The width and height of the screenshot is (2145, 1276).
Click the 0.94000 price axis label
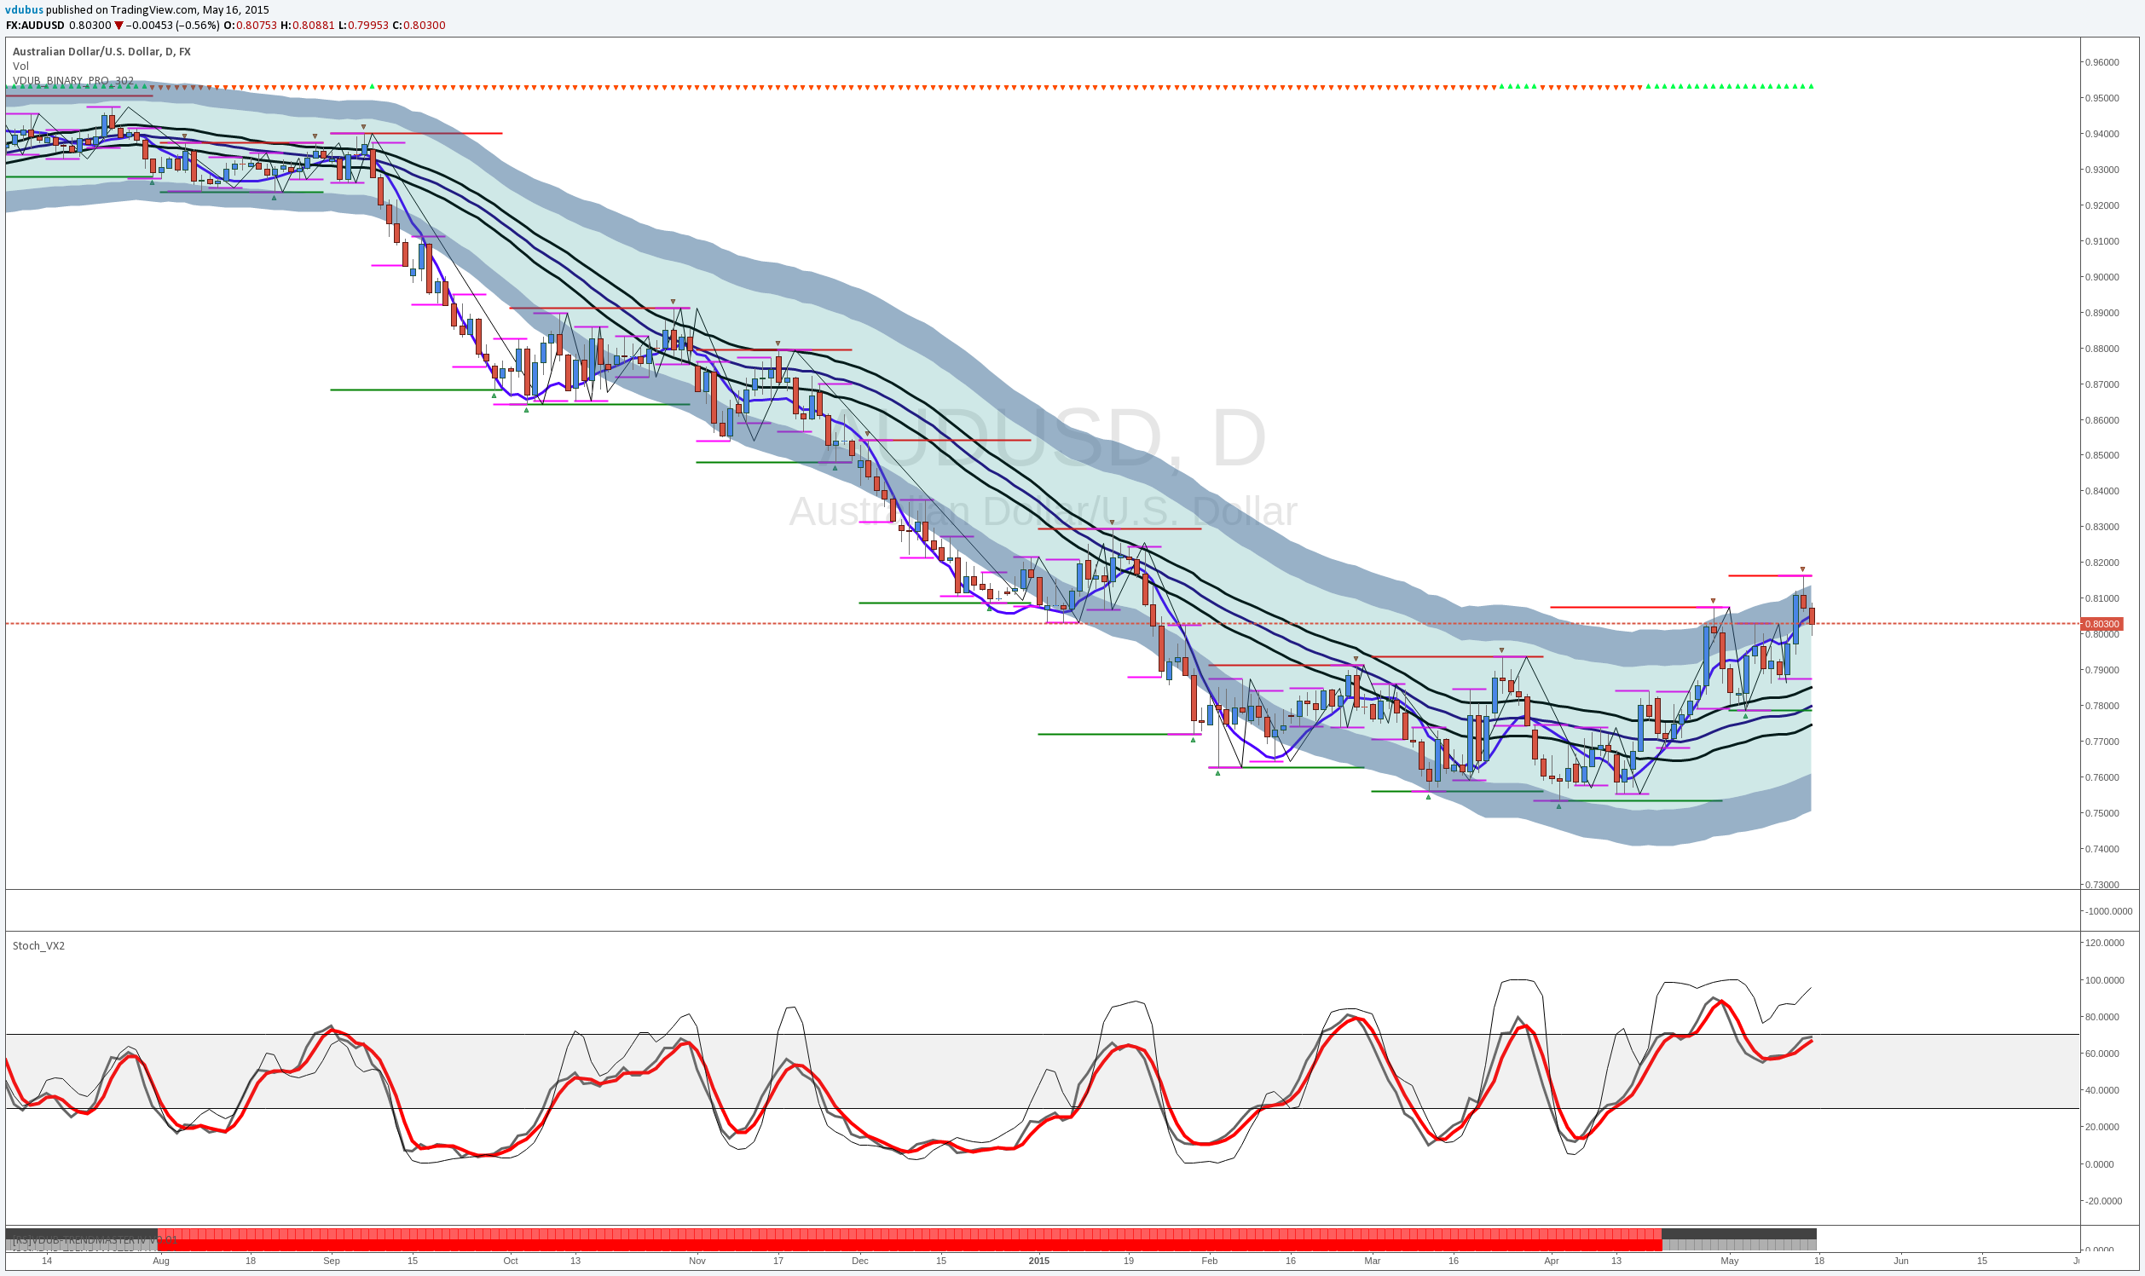(2102, 134)
